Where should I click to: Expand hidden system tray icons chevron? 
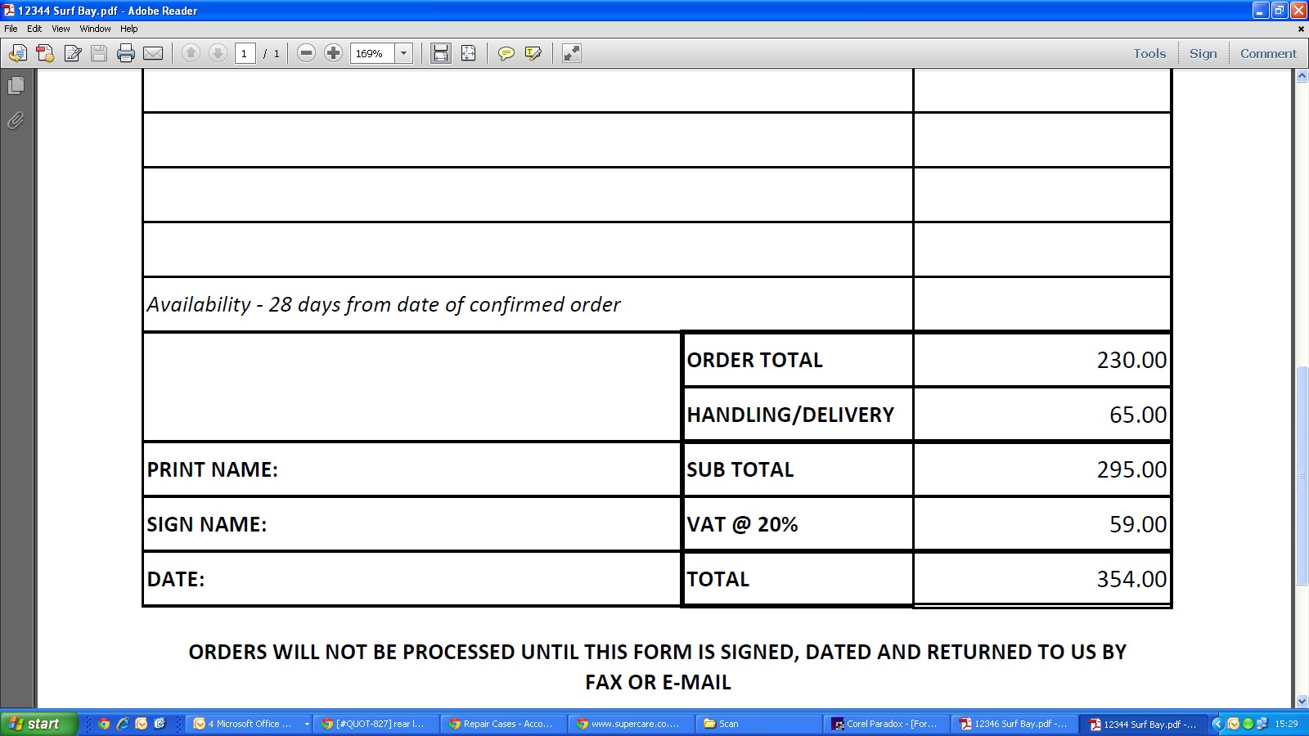point(1217,724)
